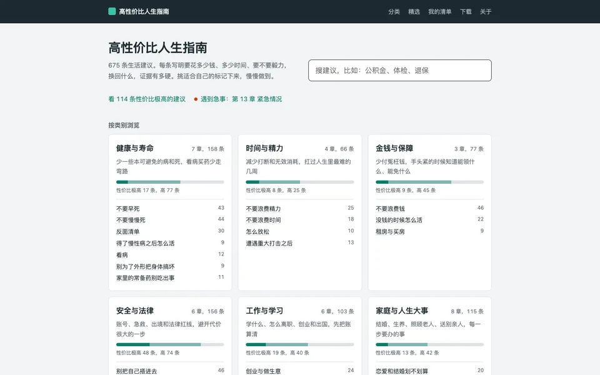
Task: Open the 家庭与人生大事 category heading
Action: (402, 311)
